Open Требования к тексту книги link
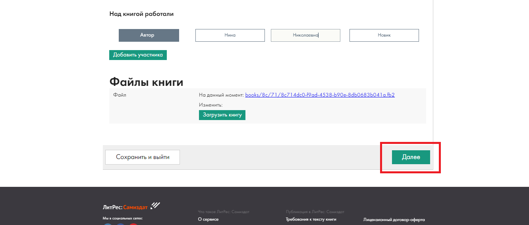This screenshot has width=529, height=225. pos(311,219)
